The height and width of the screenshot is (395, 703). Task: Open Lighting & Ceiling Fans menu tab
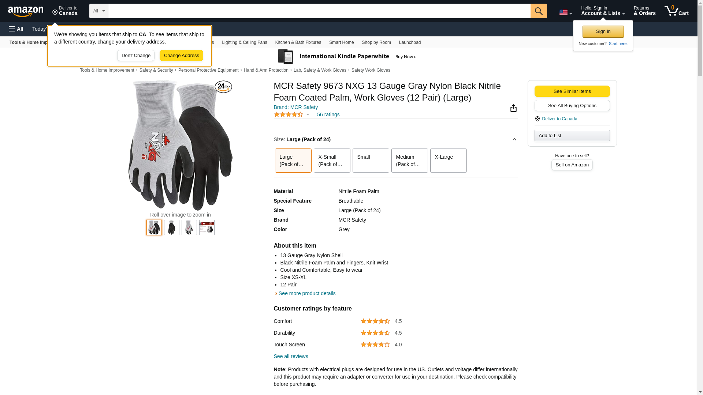pyautogui.click(x=245, y=42)
